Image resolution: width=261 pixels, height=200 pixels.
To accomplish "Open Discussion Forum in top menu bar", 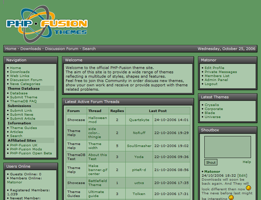I will (62, 49).
